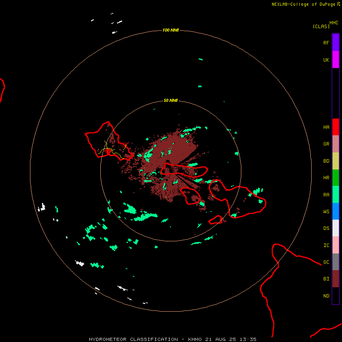Click the HA legend label
342x342 pixels.
click(326, 127)
